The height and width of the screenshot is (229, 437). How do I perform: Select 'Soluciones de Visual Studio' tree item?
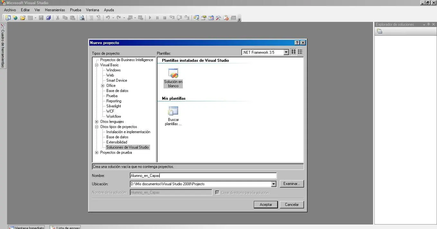point(128,147)
